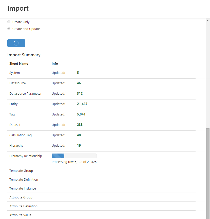Select the Template Instance row
Image resolution: width=210 pixels, height=219 pixels.
pyautogui.click(x=23, y=189)
